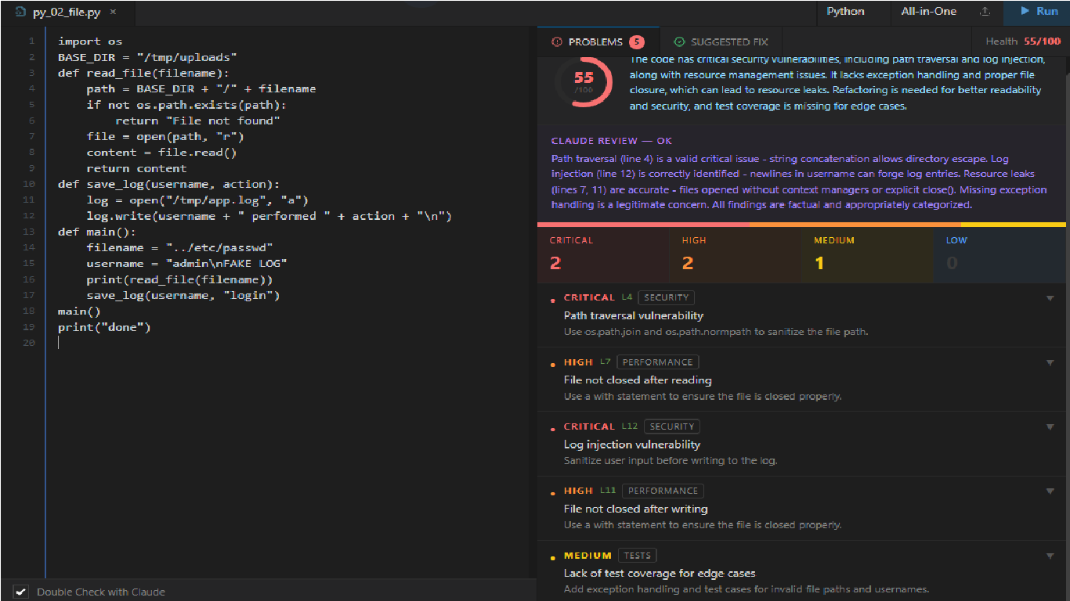
Task: Click the PERFORMANCE tag on L7 issue
Action: tap(657, 362)
